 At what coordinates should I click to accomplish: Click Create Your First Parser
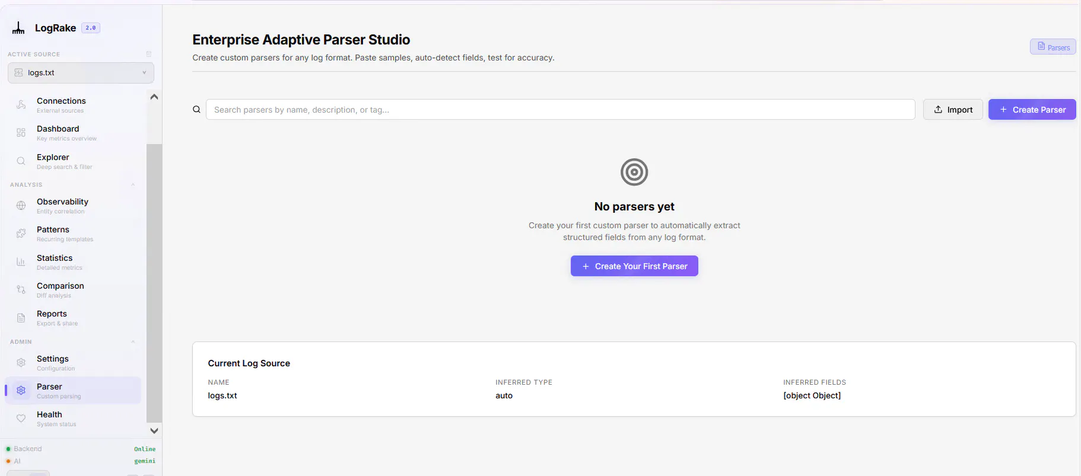(x=634, y=266)
